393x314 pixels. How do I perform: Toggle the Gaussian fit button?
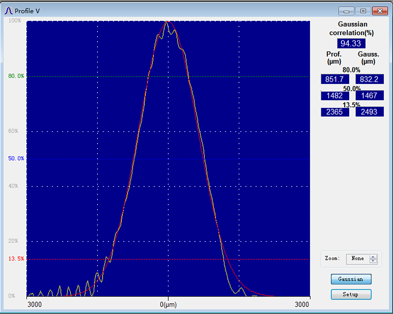pyautogui.click(x=351, y=279)
